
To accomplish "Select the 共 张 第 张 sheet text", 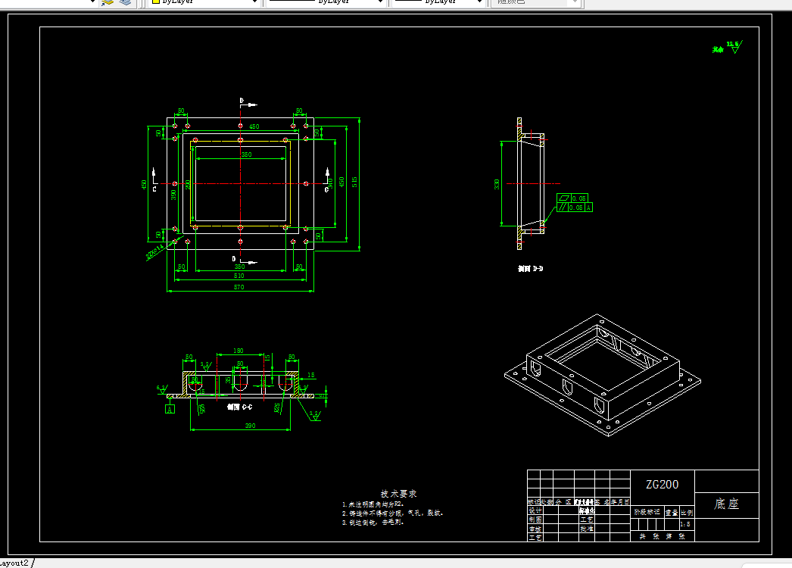I will [663, 537].
